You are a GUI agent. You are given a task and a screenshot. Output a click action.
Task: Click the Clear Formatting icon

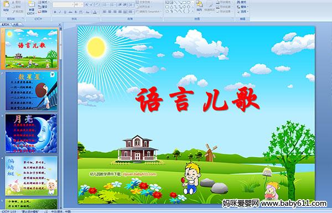point(97,4)
